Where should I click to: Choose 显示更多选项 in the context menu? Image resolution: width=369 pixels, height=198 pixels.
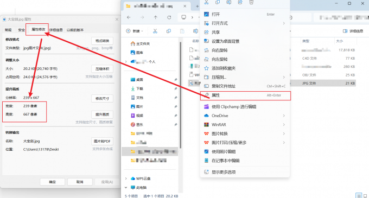(x=245, y=172)
